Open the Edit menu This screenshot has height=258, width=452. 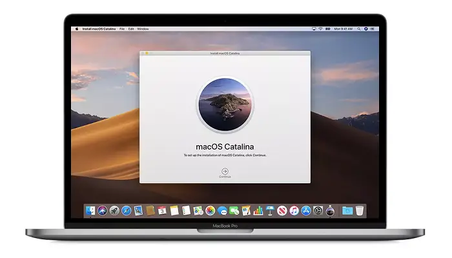point(131,29)
